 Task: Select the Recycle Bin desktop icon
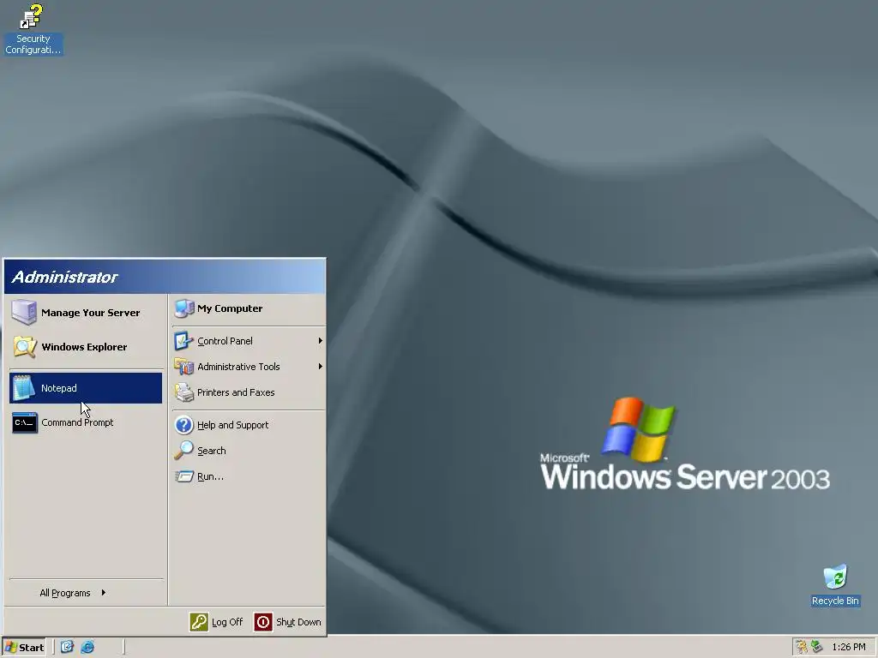click(835, 577)
